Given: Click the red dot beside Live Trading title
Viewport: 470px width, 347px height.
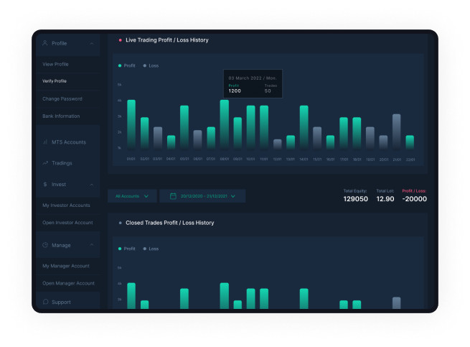Looking at the screenshot, I should (x=121, y=40).
